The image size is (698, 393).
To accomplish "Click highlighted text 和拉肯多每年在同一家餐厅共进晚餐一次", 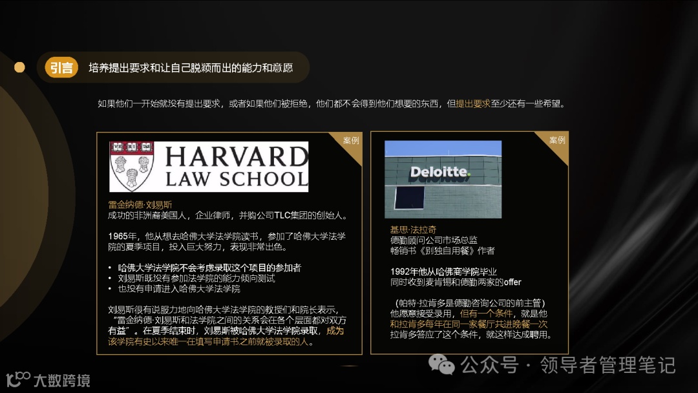I will 469,324.
